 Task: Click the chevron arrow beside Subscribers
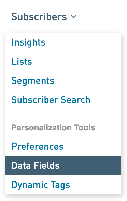[x=74, y=17]
